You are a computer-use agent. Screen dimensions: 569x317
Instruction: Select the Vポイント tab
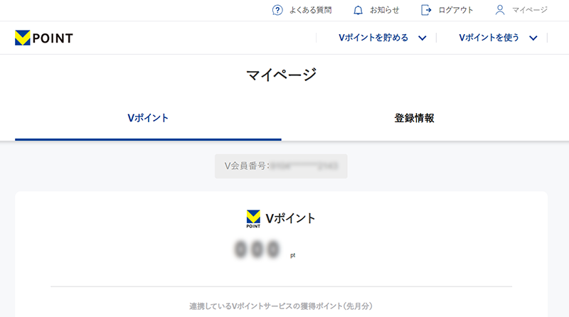pos(148,118)
